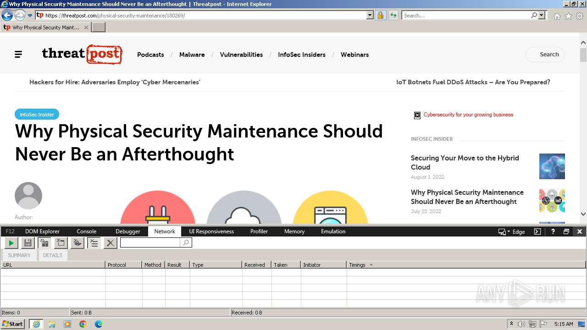Export captured traffic using the save icon
Image resolution: width=587 pixels, height=330 pixels.
click(x=28, y=242)
